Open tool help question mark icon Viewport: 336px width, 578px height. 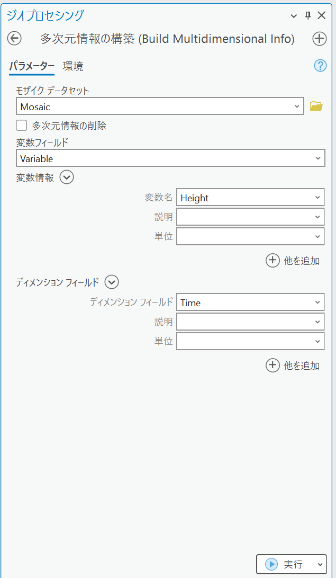[320, 66]
